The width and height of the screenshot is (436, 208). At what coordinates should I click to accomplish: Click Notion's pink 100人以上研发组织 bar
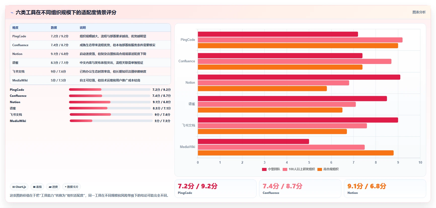(273, 83)
